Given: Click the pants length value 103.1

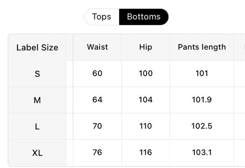Looking at the screenshot, I should [202, 152].
